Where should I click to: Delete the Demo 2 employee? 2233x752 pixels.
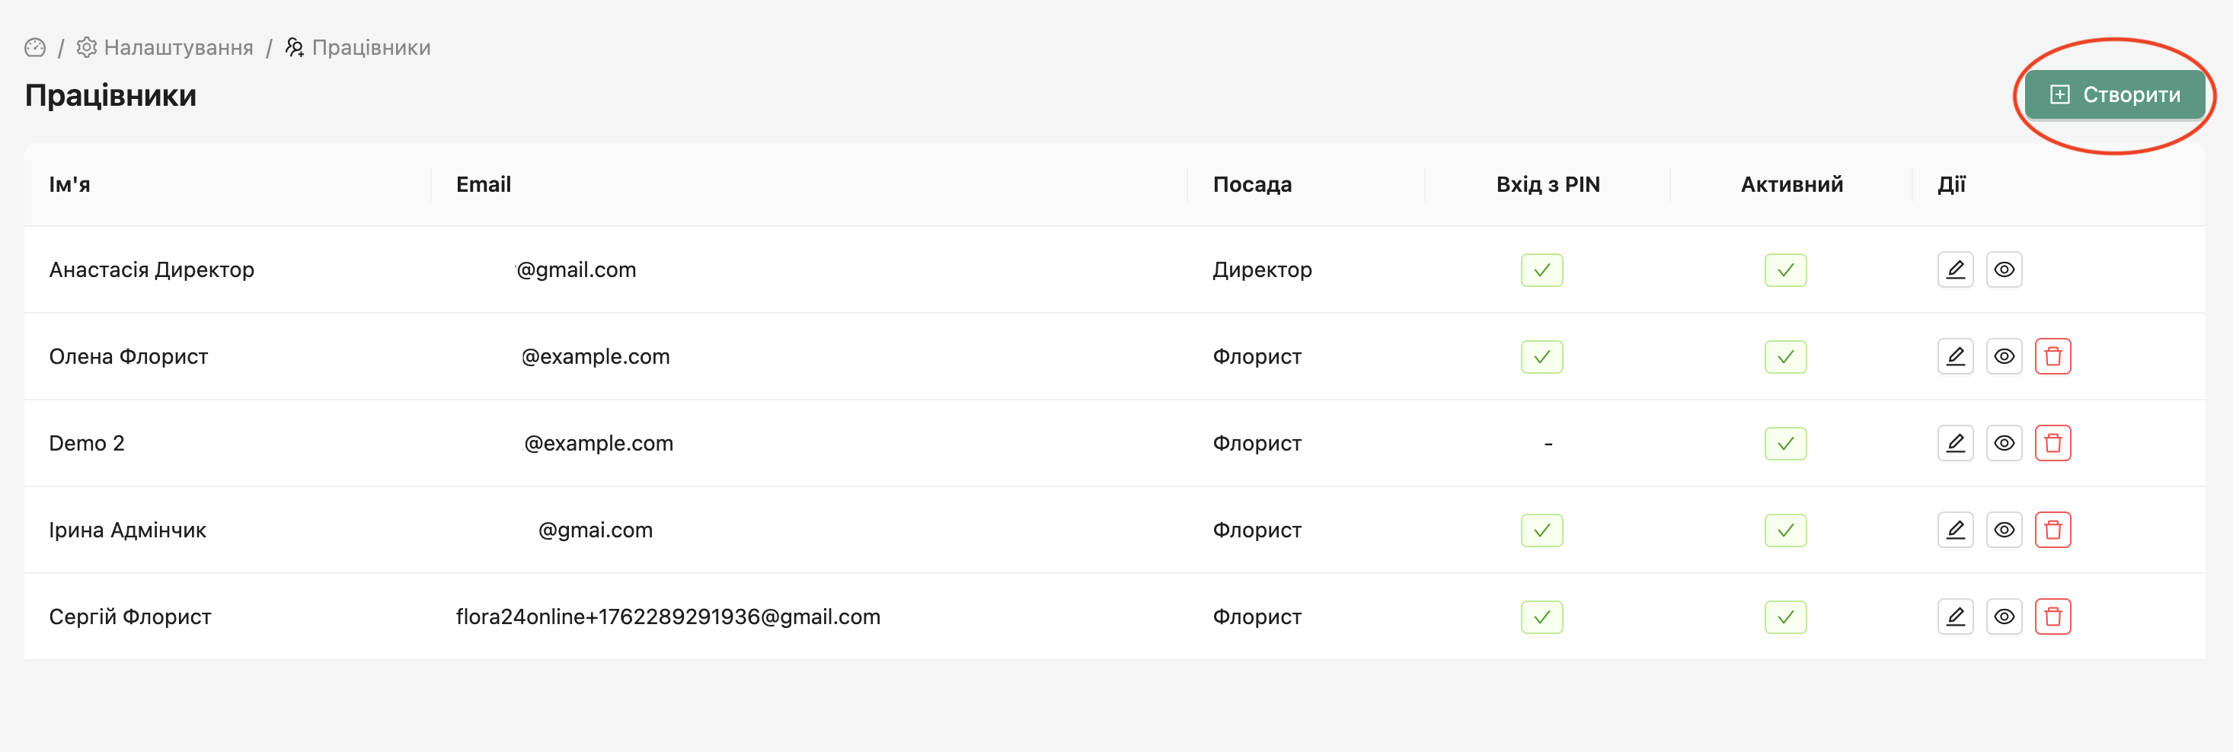(2052, 443)
